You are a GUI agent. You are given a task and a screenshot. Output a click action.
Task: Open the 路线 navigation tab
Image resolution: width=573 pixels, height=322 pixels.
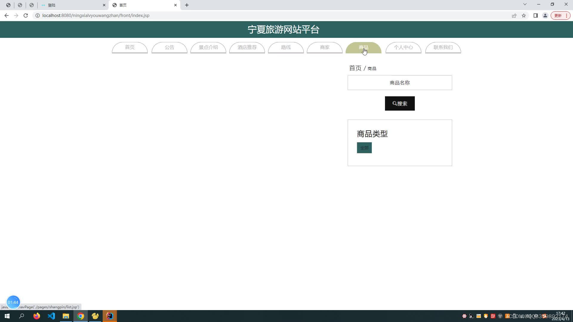click(286, 47)
